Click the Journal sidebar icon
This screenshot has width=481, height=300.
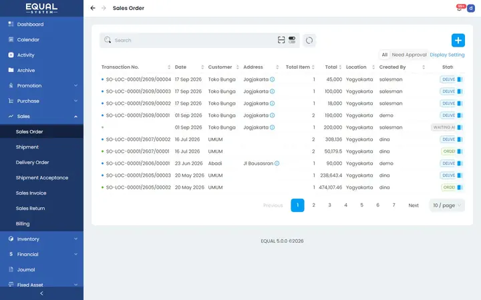click(x=11, y=269)
